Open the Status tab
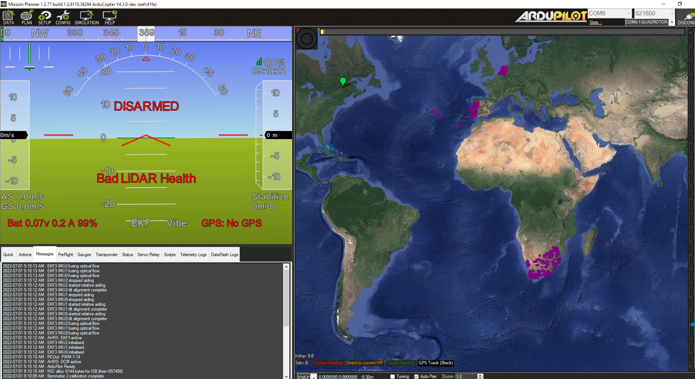695x379 pixels. (128, 255)
